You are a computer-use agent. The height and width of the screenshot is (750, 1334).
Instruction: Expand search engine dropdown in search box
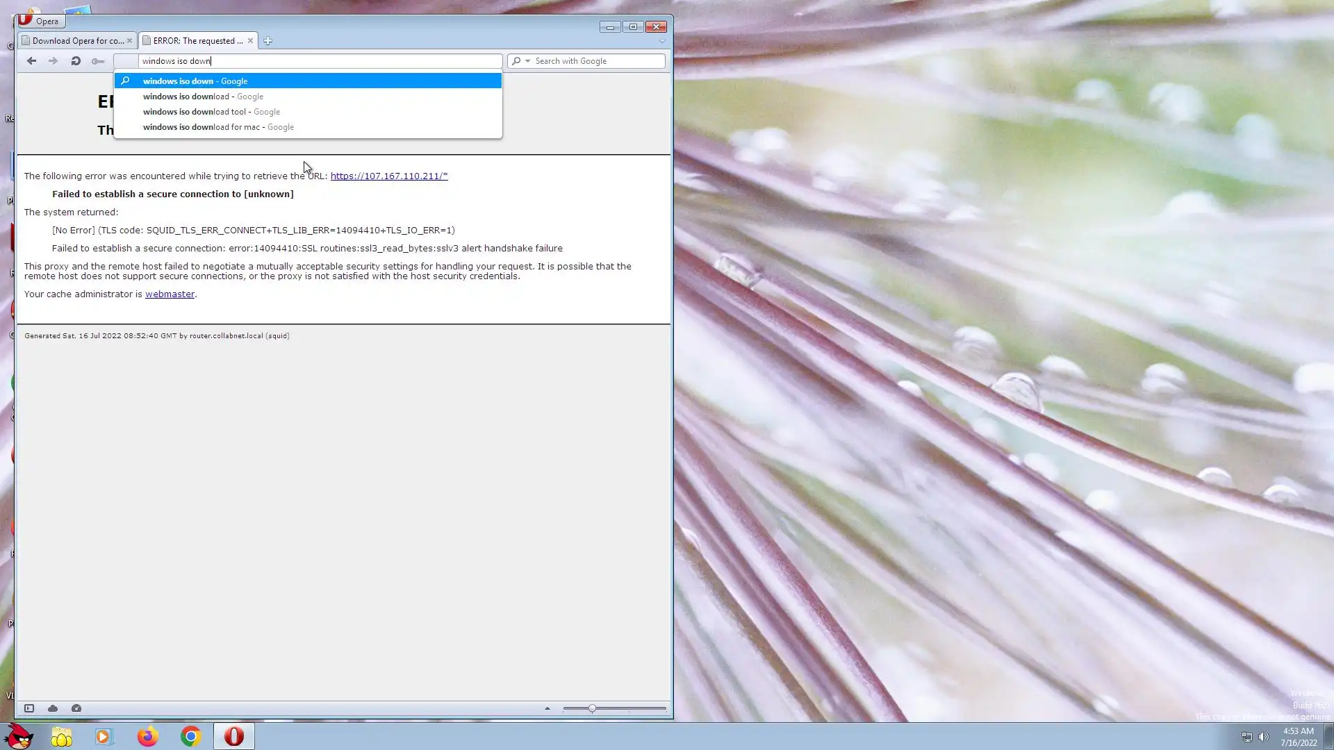point(527,61)
